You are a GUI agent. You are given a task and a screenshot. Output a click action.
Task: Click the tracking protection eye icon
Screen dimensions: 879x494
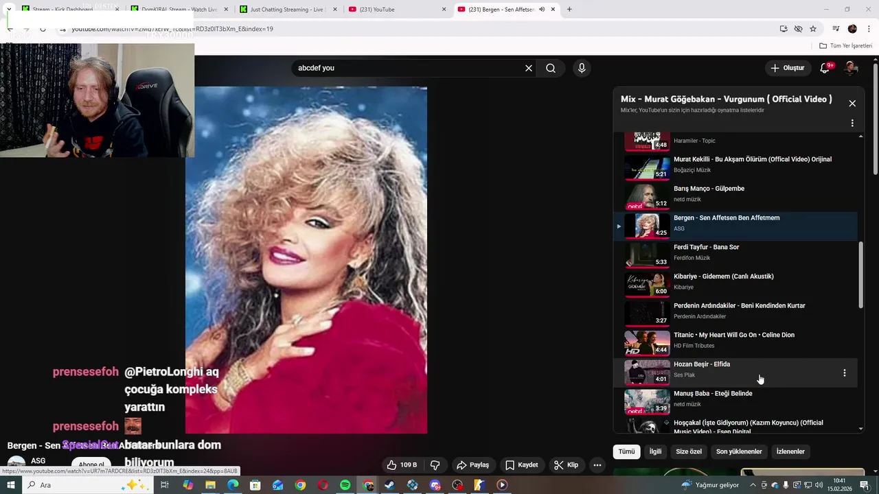pos(798,29)
